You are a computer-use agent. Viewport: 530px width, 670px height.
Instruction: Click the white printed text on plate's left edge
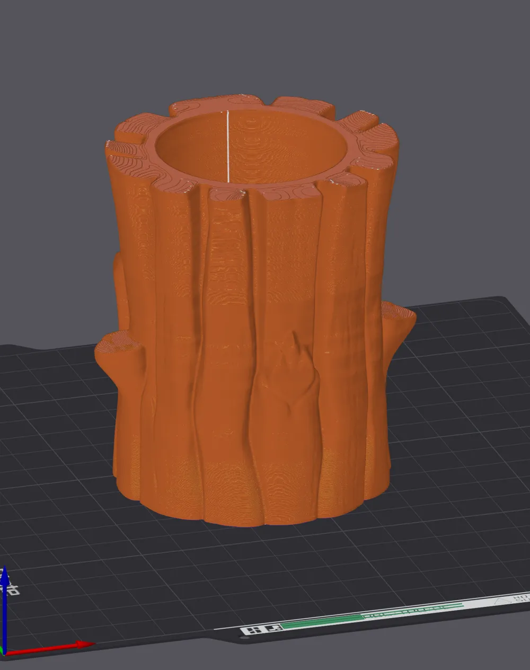point(14,587)
